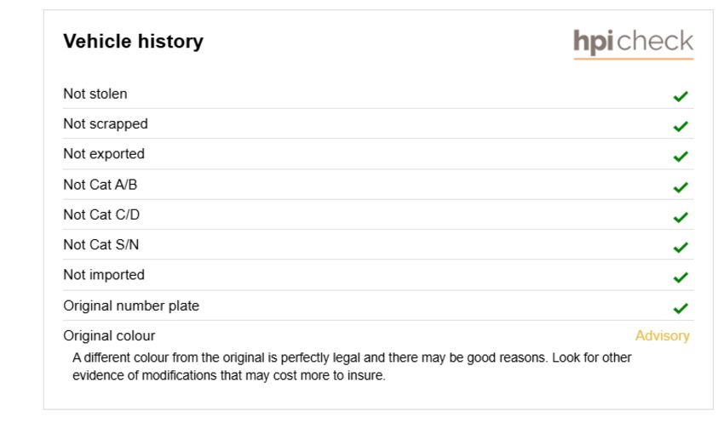Select the Not imported row label
Viewport: 724px width, 423px height.
coord(104,275)
